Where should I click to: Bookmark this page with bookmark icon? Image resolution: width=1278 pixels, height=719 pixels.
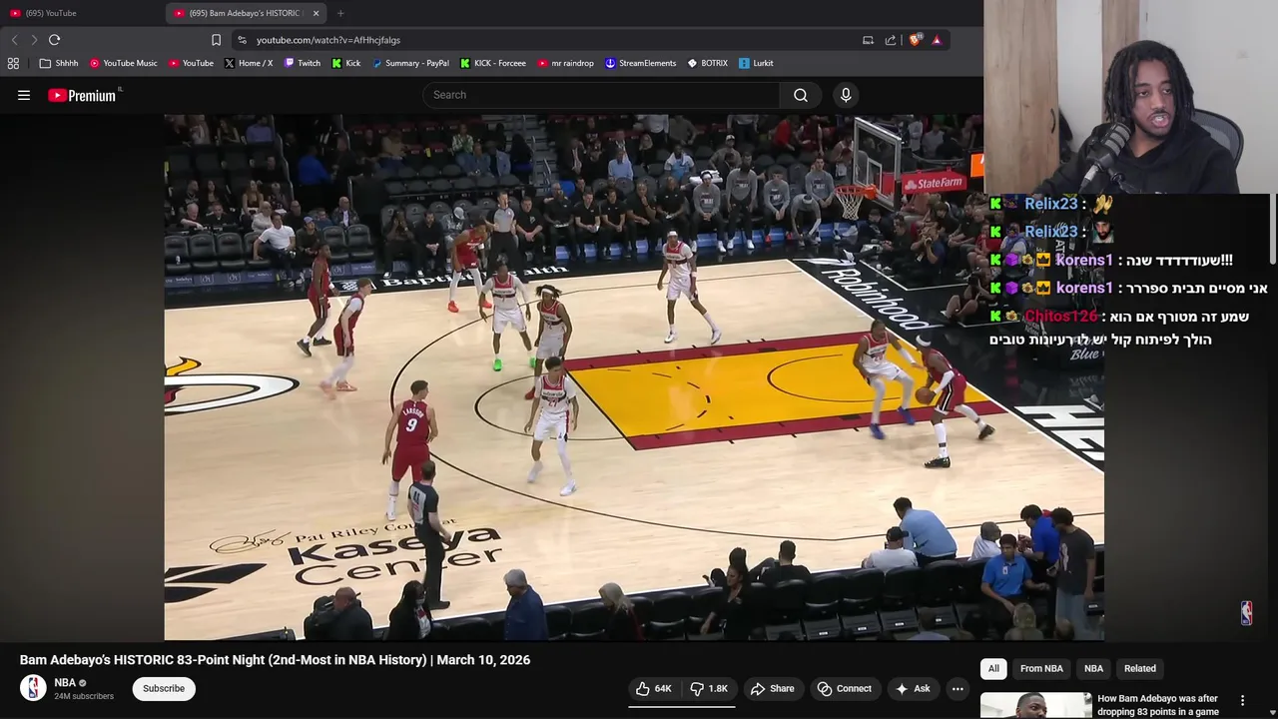[x=216, y=40]
